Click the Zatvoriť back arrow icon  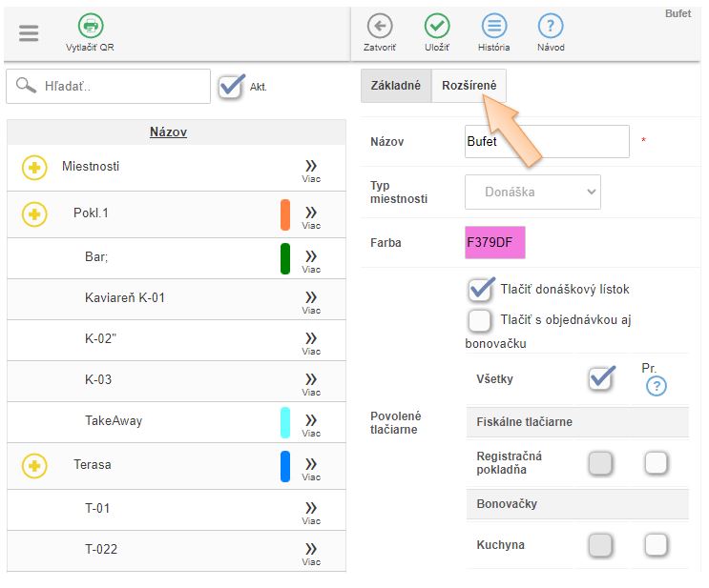(380, 27)
